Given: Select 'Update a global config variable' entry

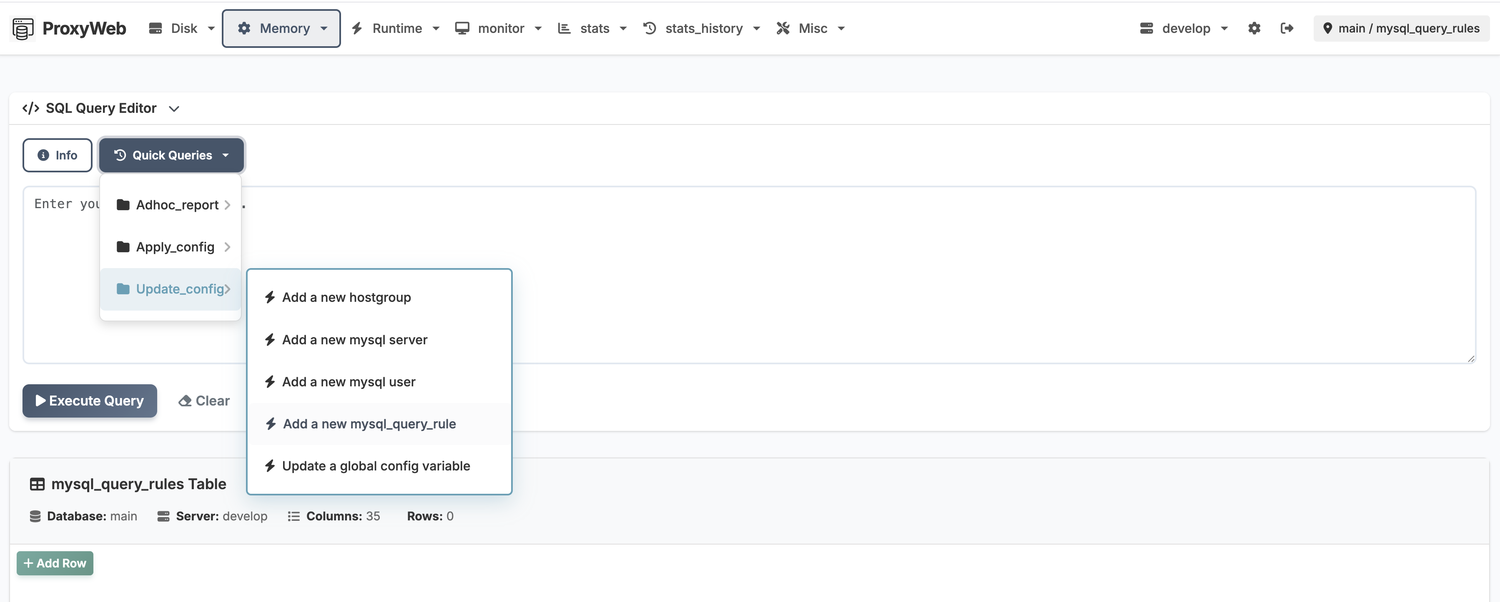Looking at the screenshot, I should click(376, 466).
